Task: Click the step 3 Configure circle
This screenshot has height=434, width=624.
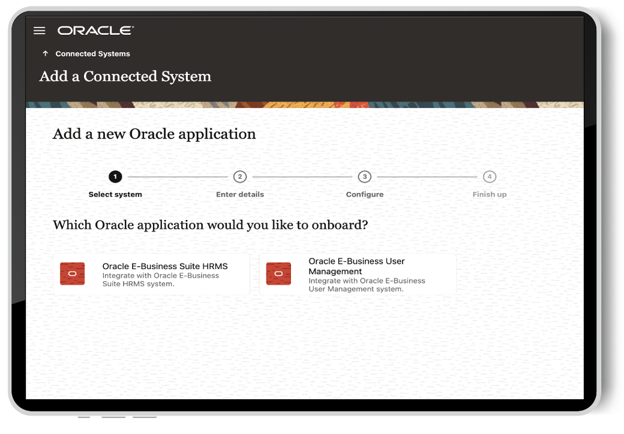Action: point(364,177)
